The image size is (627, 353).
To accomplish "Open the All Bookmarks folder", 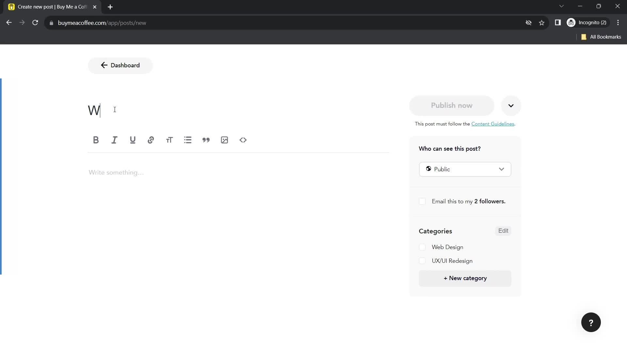I will 601,37.
